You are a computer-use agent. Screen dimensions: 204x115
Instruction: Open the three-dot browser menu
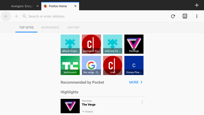pos(197,16)
